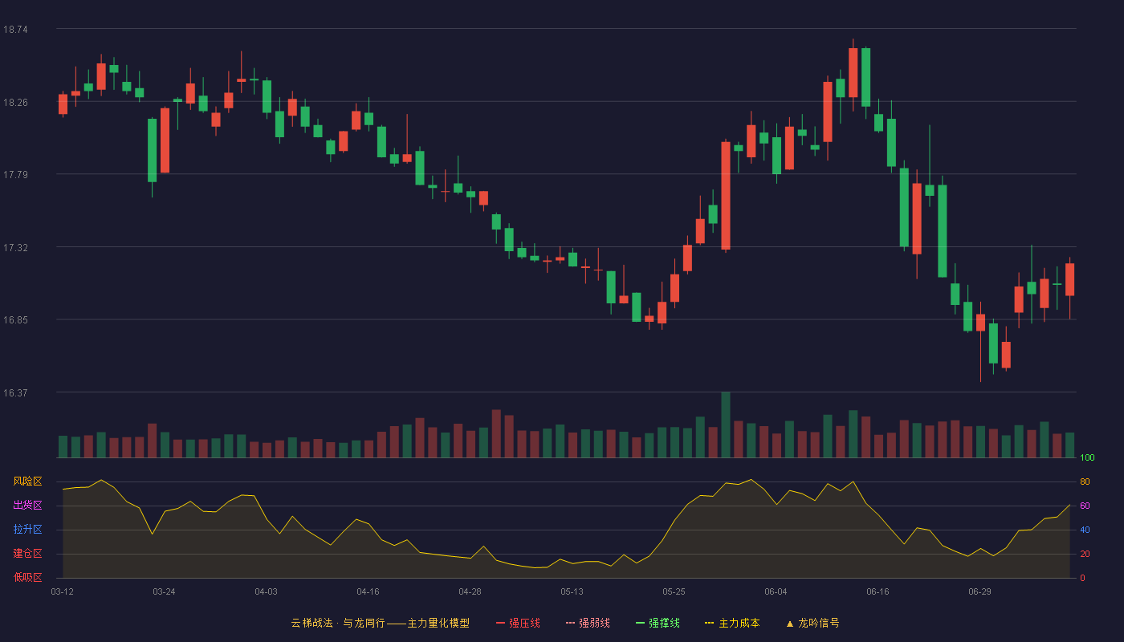Toggle the 主力成本 legend item
The image size is (1124, 642).
(x=732, y=623)
